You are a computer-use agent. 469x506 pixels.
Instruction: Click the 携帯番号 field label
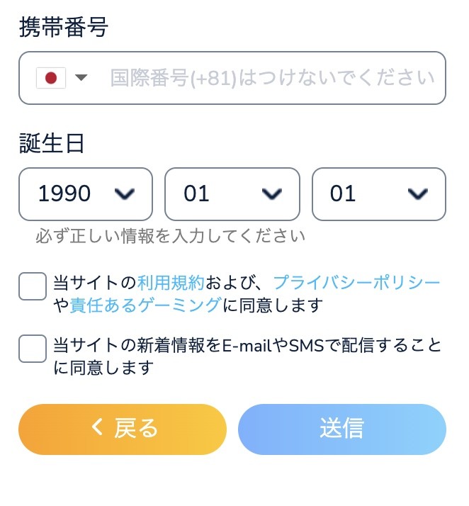pos(64,28)
